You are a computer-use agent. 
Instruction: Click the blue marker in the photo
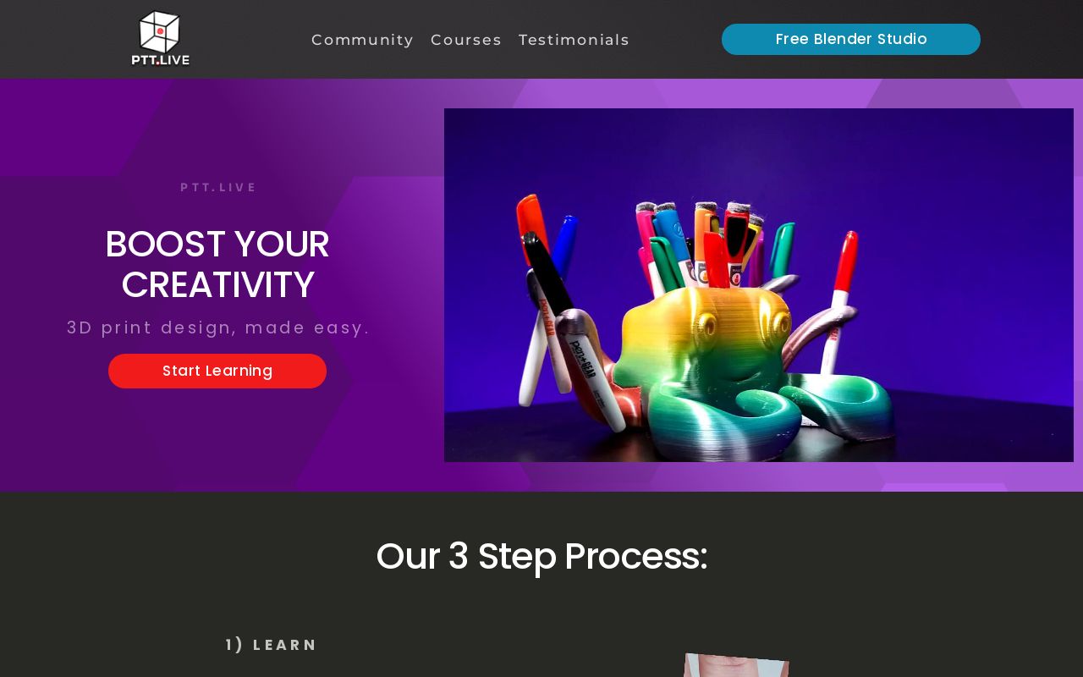pyautogui.click(x=565, y=245)
